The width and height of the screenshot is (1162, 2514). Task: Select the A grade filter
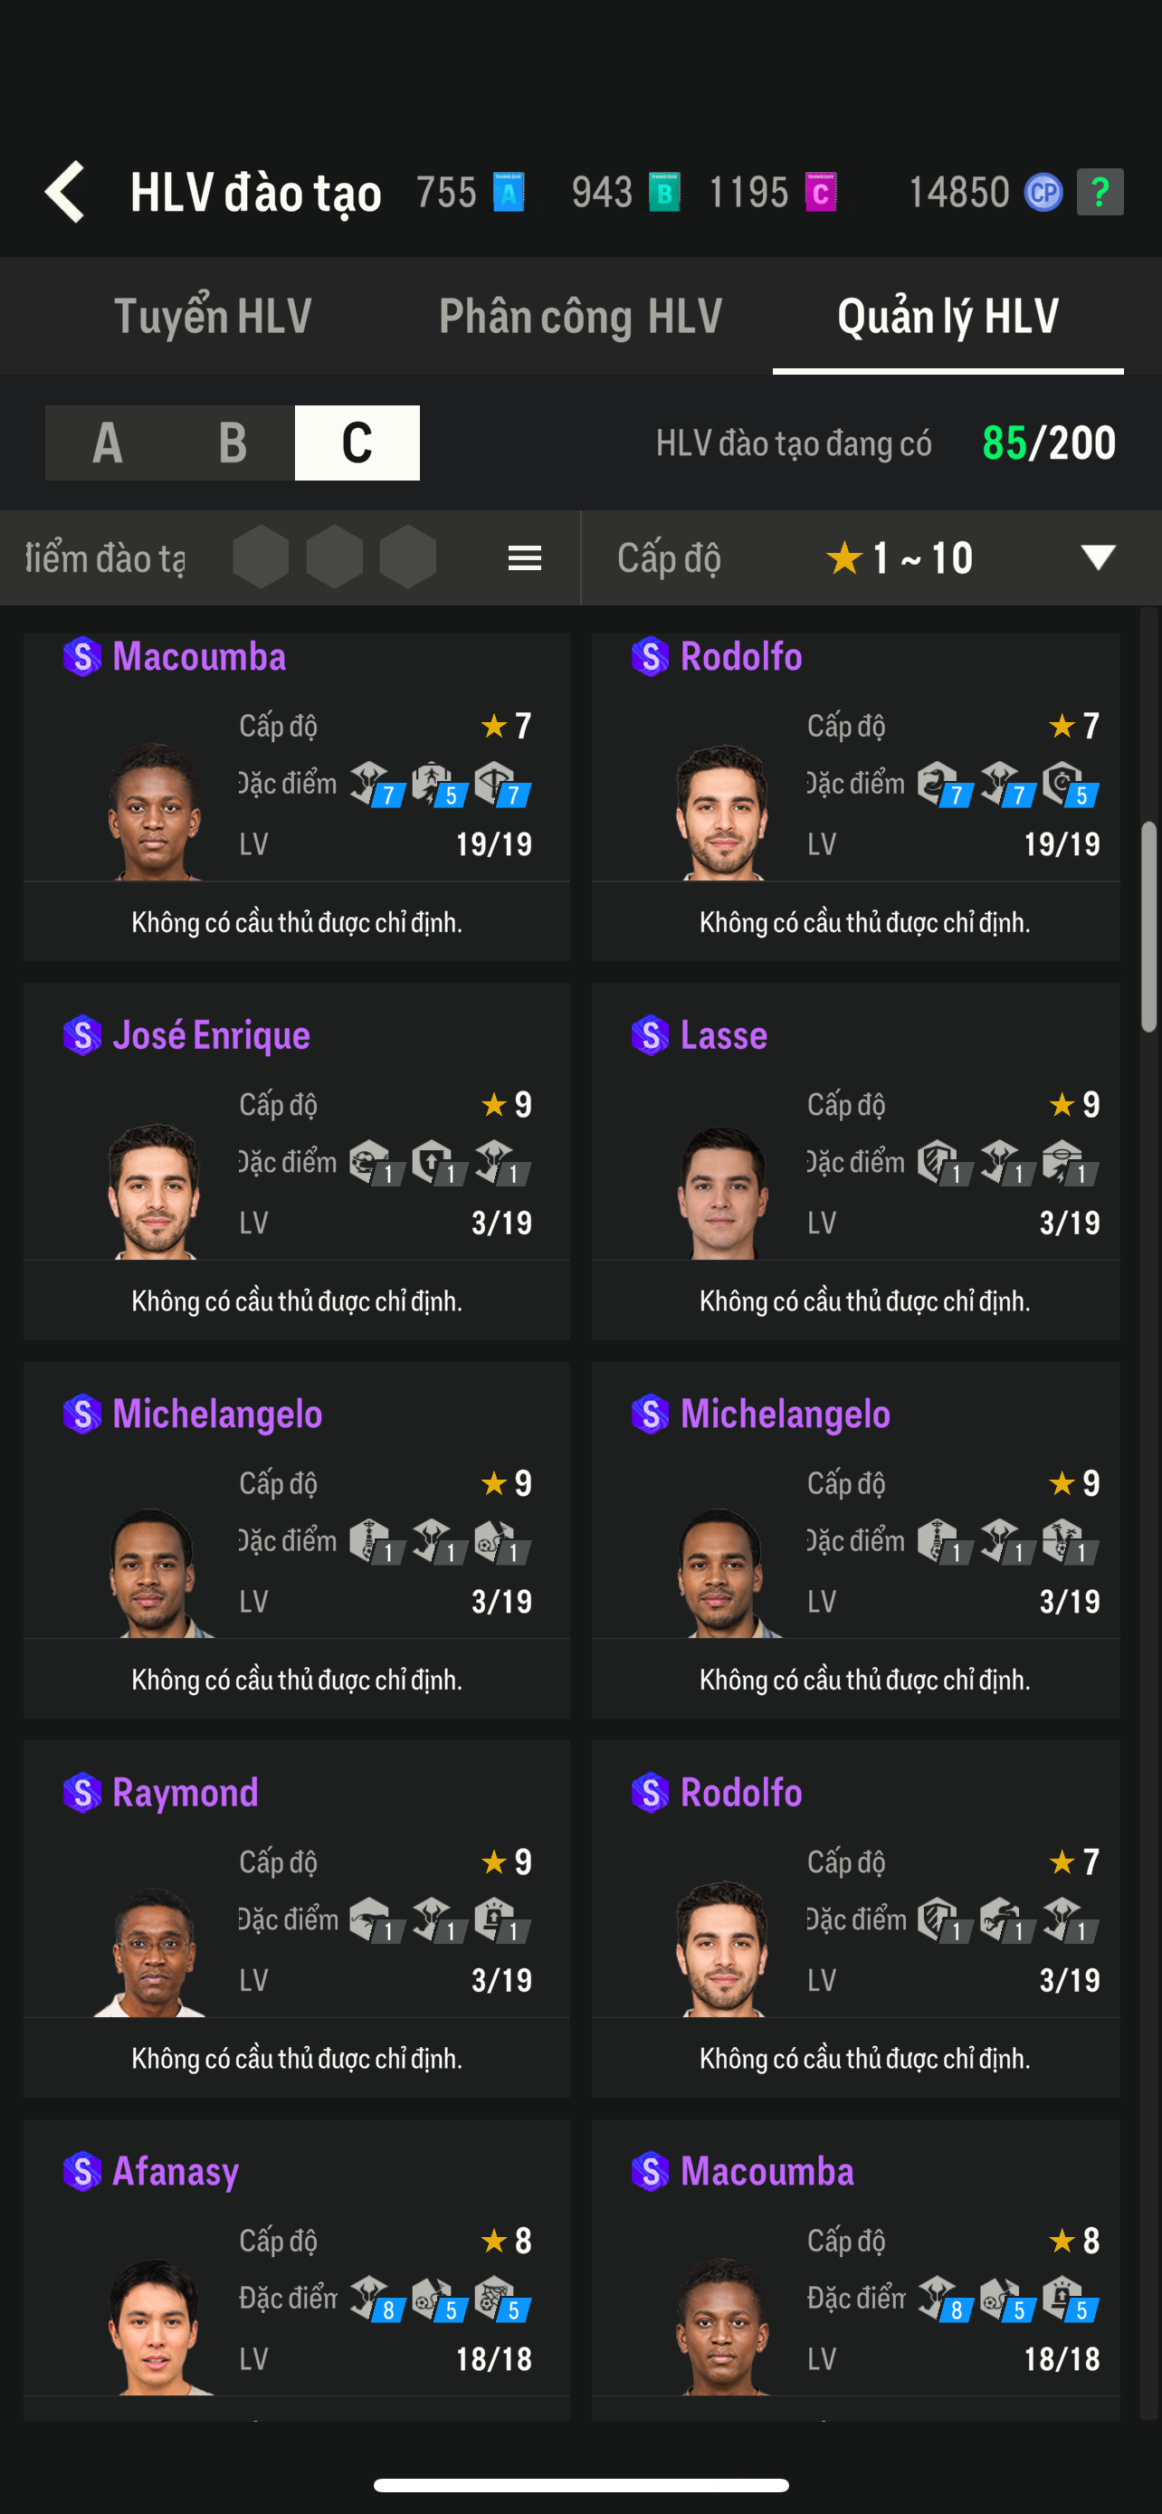point(108,443)
